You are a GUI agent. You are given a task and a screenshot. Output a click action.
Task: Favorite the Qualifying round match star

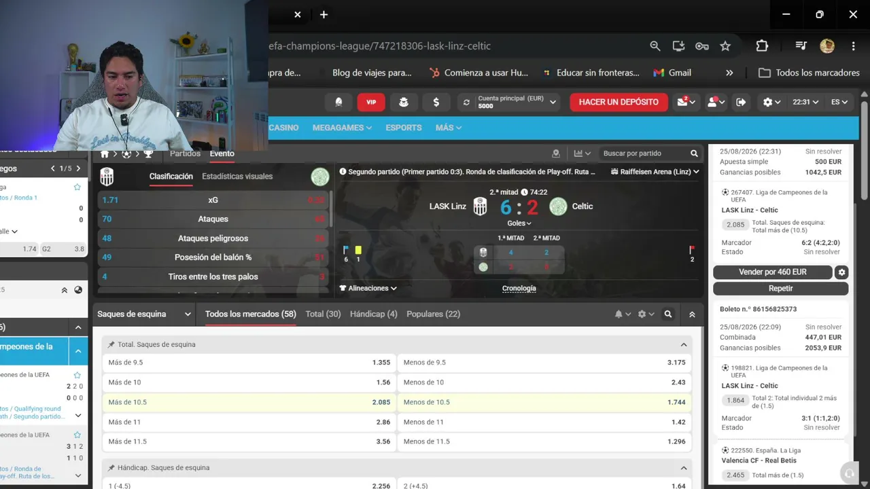click(x=77, y=375)
